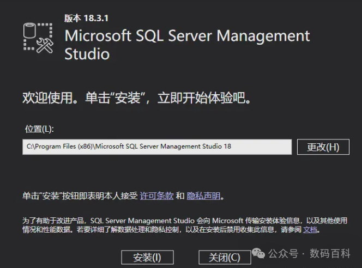Click the Microsoft SQL Server Management Studio title
Image resolution: width=362 pixels, height=268 pixels.
(187, 45)
